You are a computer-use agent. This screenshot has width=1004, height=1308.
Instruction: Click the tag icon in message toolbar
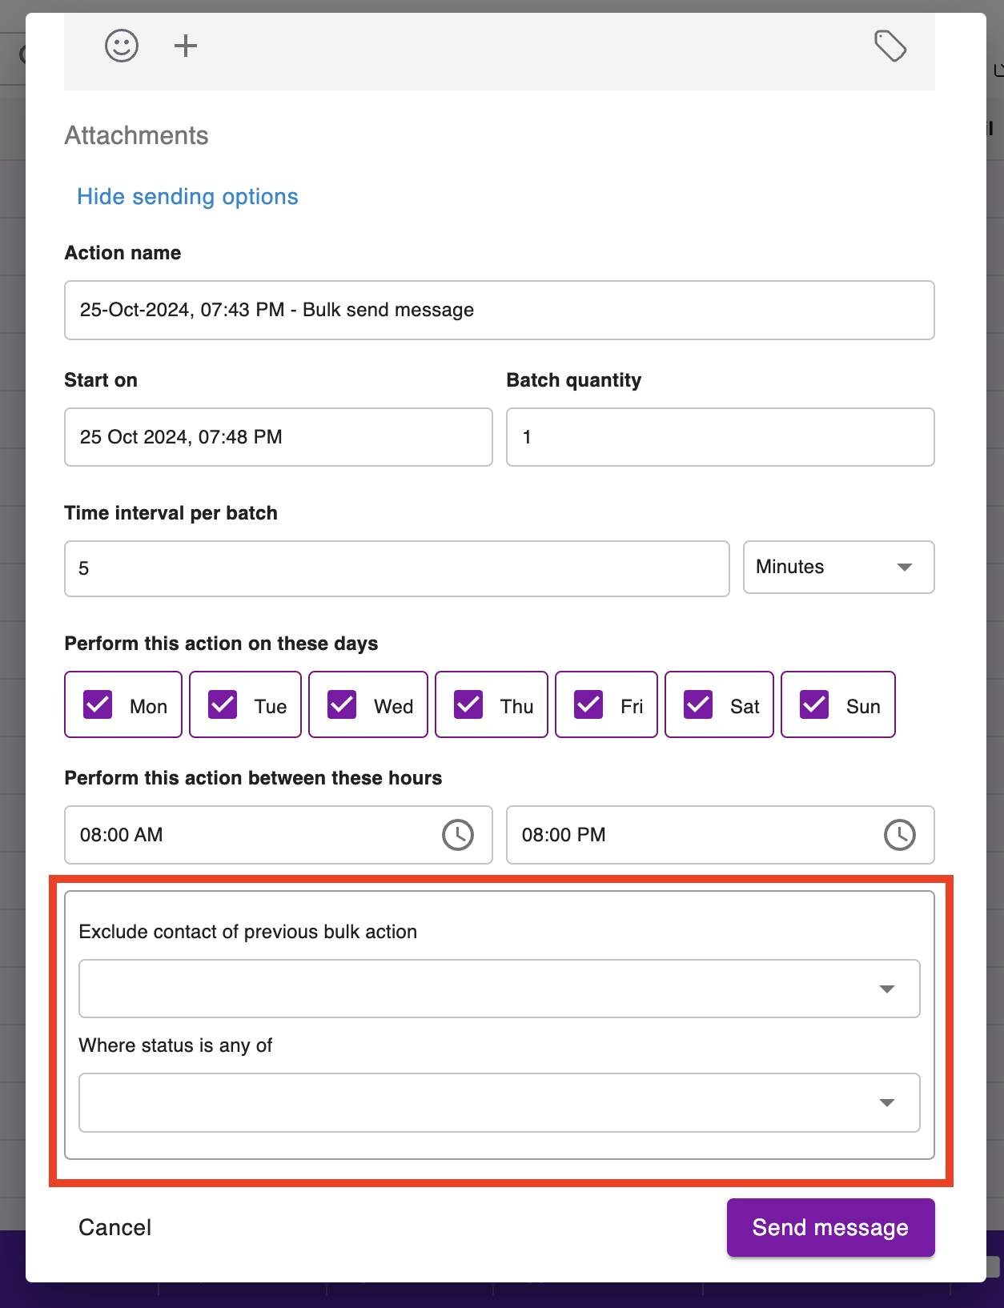click(x=890, y=46)
